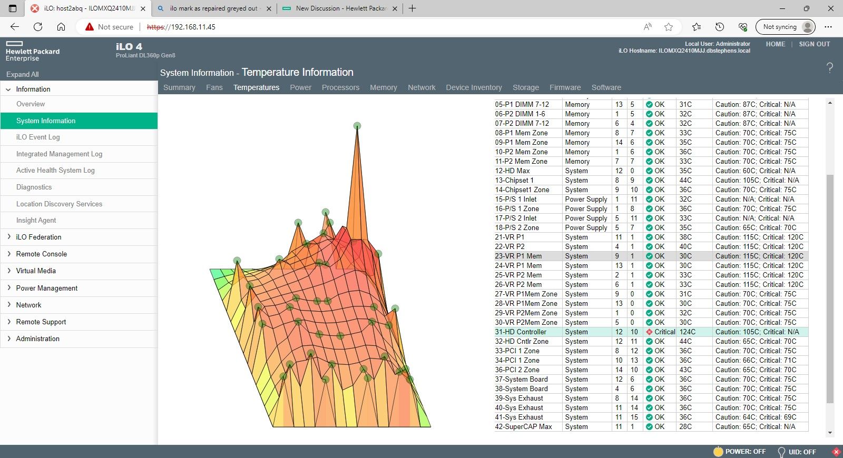Switch to the Memory tab
843x458 pixels.
pos(383,87)
